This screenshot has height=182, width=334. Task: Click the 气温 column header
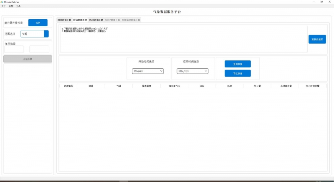[119, 86]
